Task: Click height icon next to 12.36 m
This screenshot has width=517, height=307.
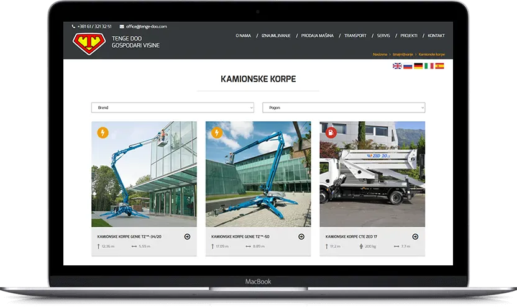Action: [98, 246]
